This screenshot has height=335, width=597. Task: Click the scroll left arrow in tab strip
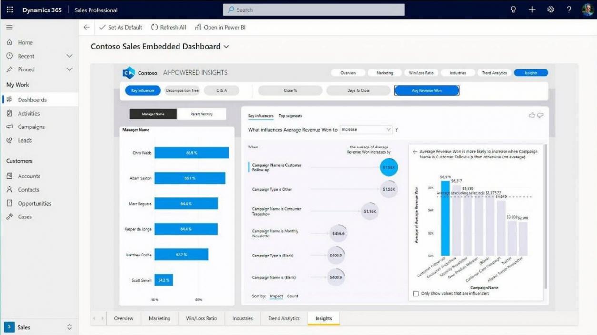pos(94,318)
